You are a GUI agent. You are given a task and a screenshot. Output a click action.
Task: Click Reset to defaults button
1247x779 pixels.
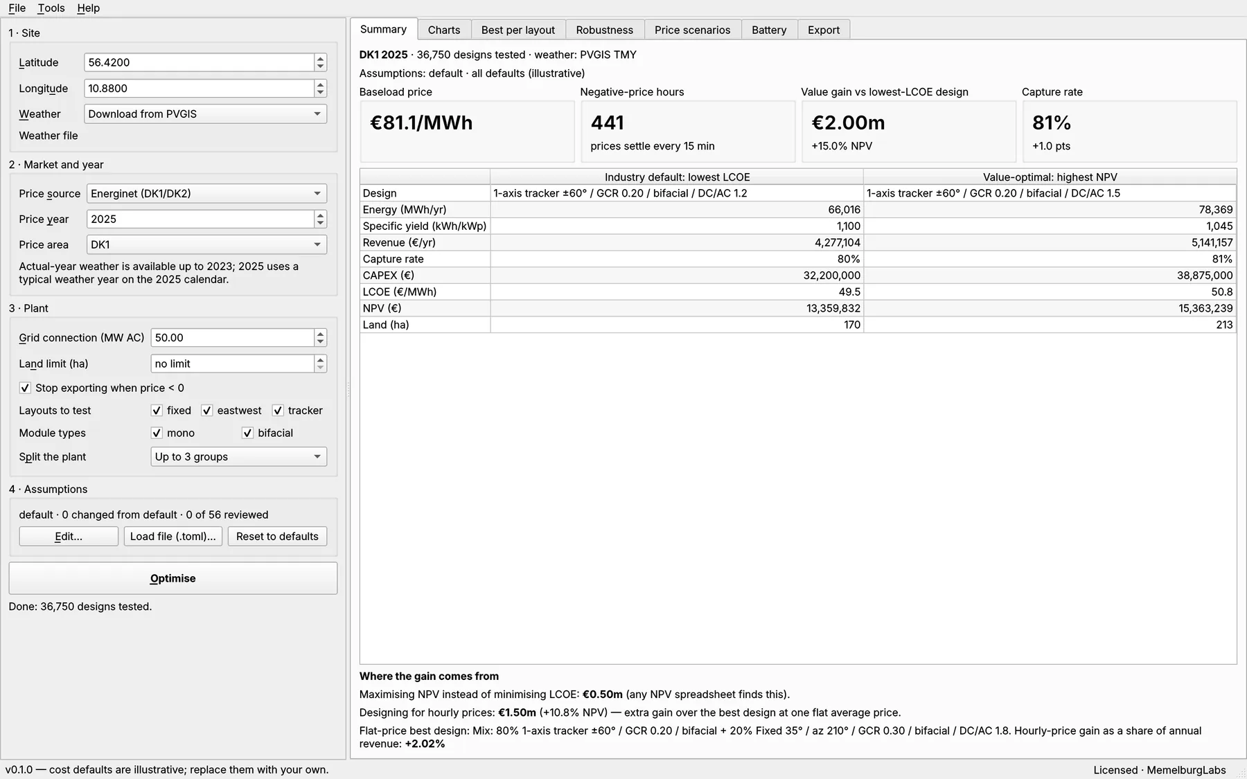pos(277,537)
